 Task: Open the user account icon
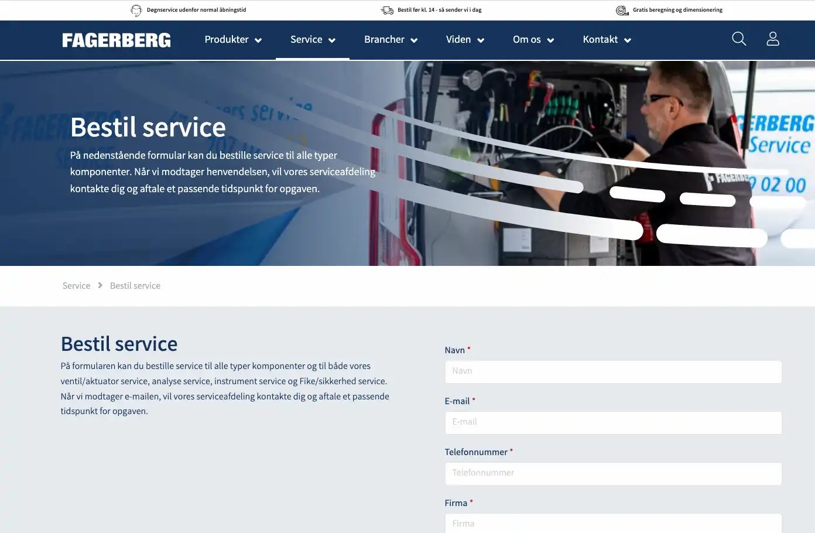[x=773, y=39]
